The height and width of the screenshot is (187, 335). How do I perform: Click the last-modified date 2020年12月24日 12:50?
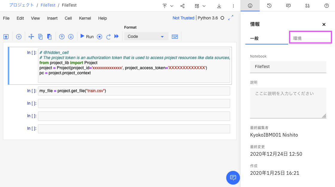276,154
